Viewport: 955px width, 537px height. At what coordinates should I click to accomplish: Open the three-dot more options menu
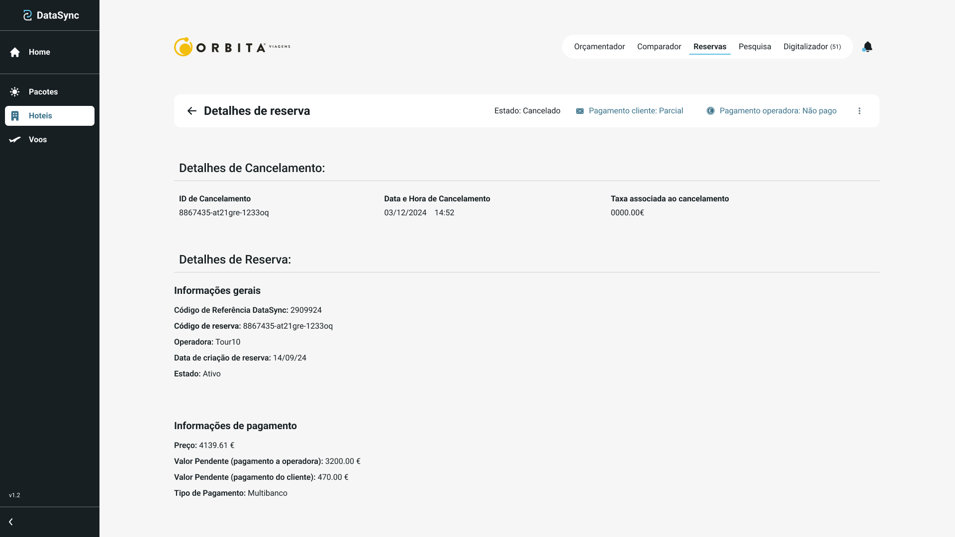(x=859, y=111)
